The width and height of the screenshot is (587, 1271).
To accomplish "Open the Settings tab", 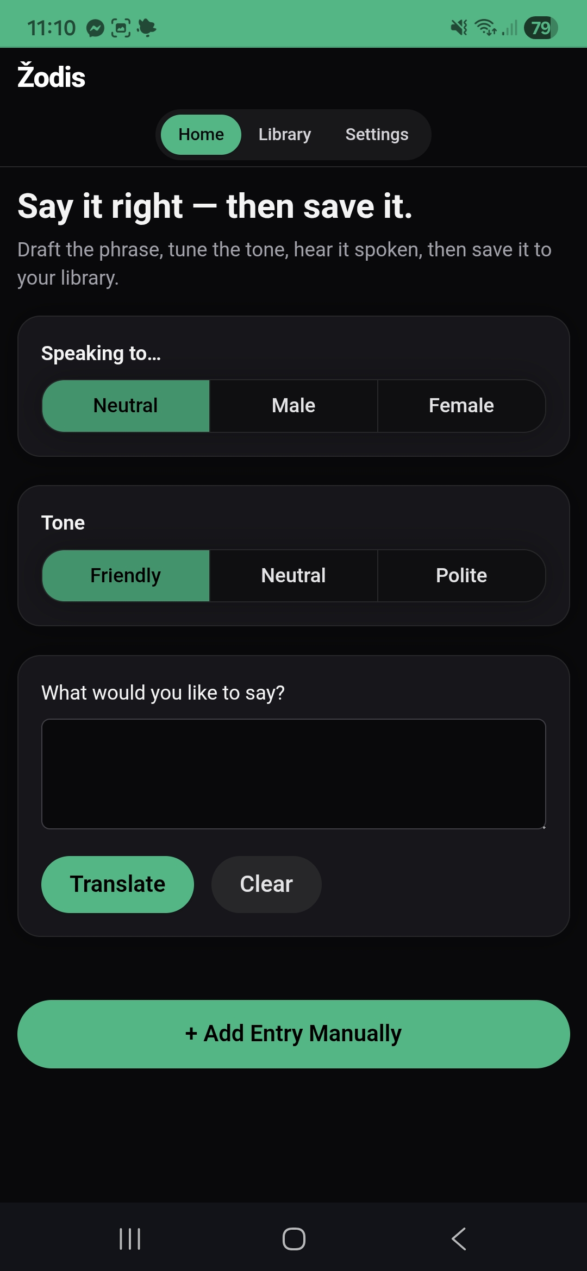I will pos(377,135).
